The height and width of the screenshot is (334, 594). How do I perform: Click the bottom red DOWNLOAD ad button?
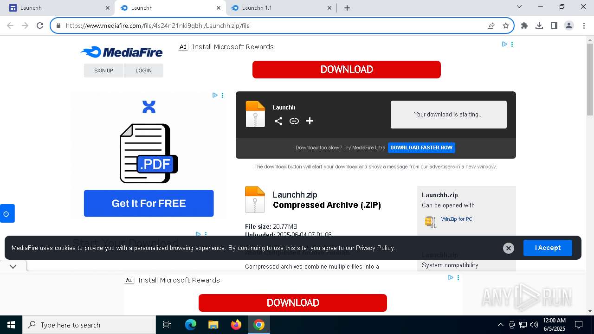point(293,303)
